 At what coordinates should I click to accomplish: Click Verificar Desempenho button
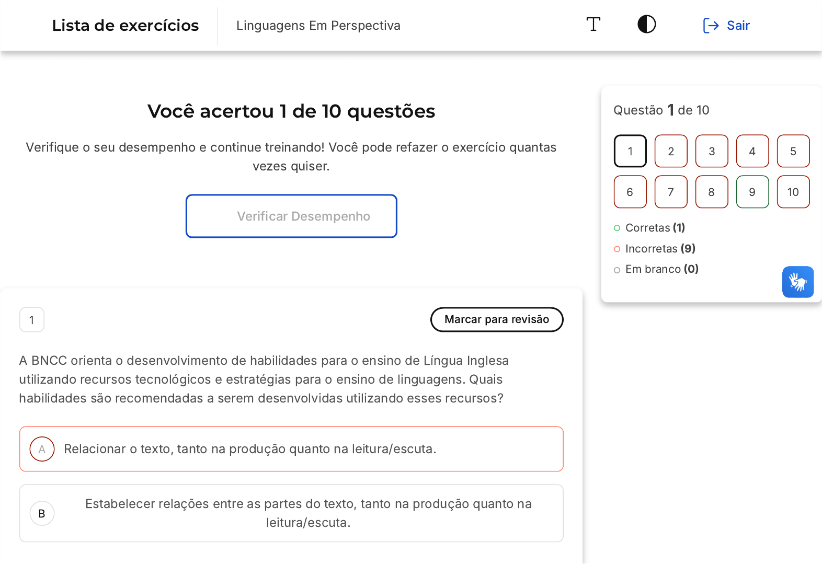point(291,216)
